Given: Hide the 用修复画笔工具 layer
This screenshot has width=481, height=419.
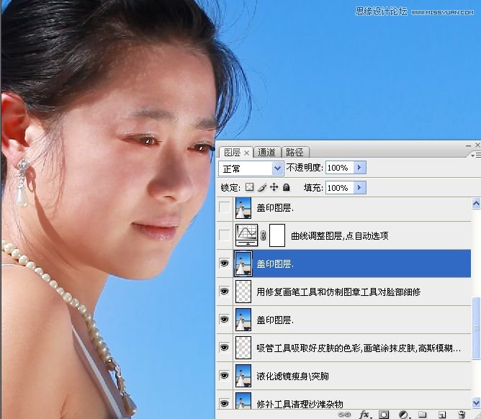Looking at the screenshot, I should pyautogui.click(x=224, y=291).
